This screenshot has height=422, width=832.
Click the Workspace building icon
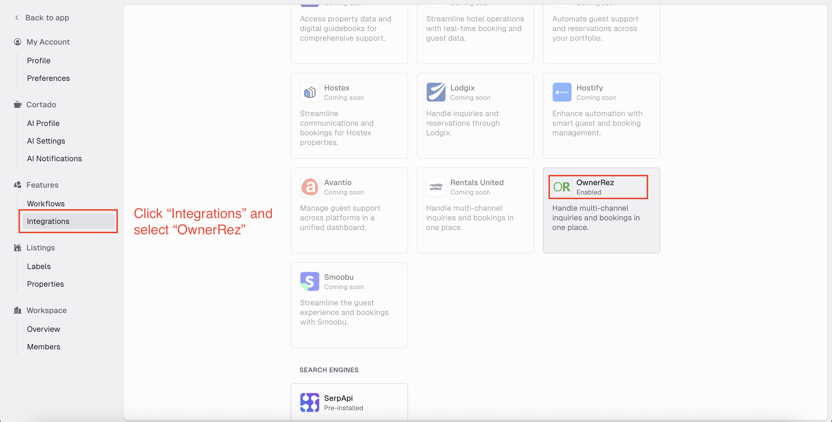pyautogui.click(x=17, y=310)
